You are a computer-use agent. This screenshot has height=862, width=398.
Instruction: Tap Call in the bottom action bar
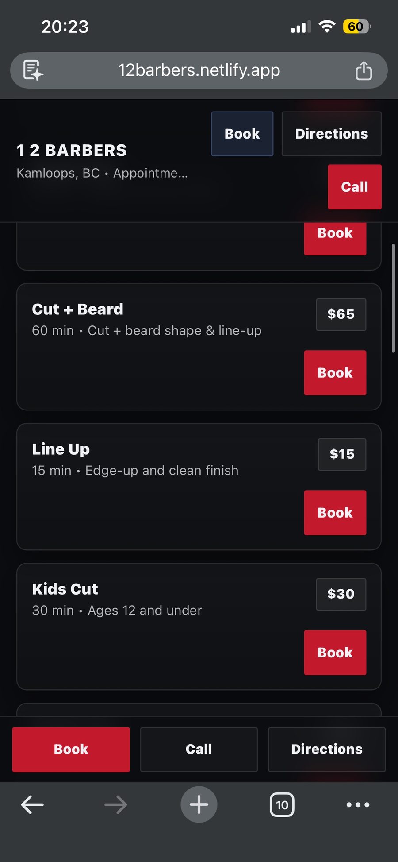click(199, 749)
